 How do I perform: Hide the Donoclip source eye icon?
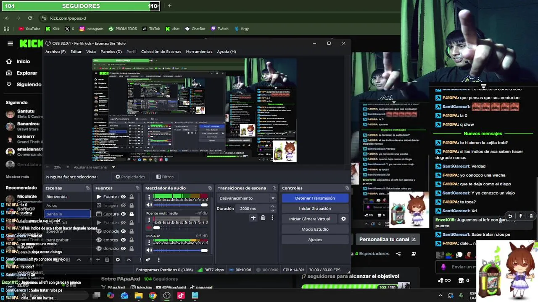pos(123,231)
